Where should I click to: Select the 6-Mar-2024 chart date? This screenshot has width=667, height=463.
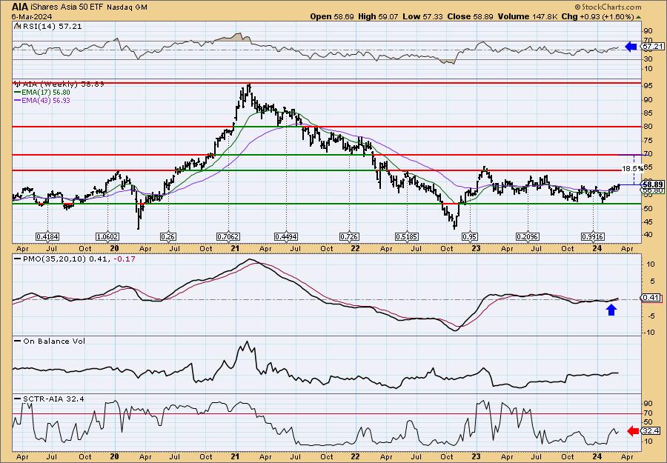[x=32, y=16]
